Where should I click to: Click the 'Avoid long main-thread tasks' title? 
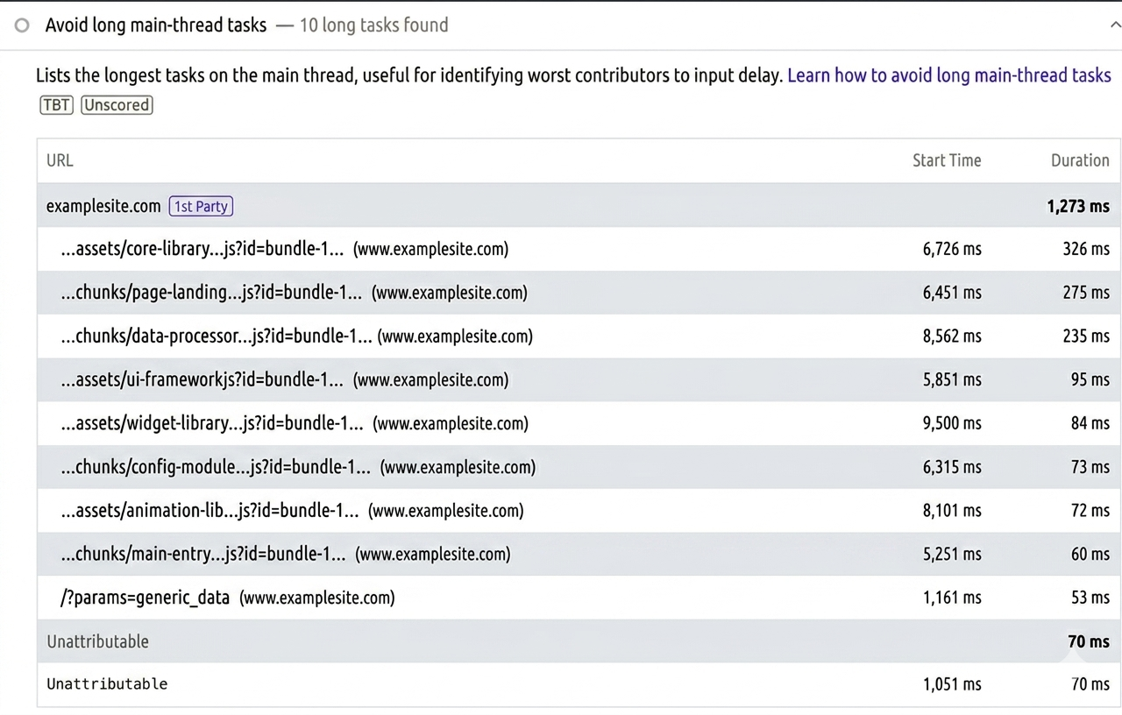point(156,25)
